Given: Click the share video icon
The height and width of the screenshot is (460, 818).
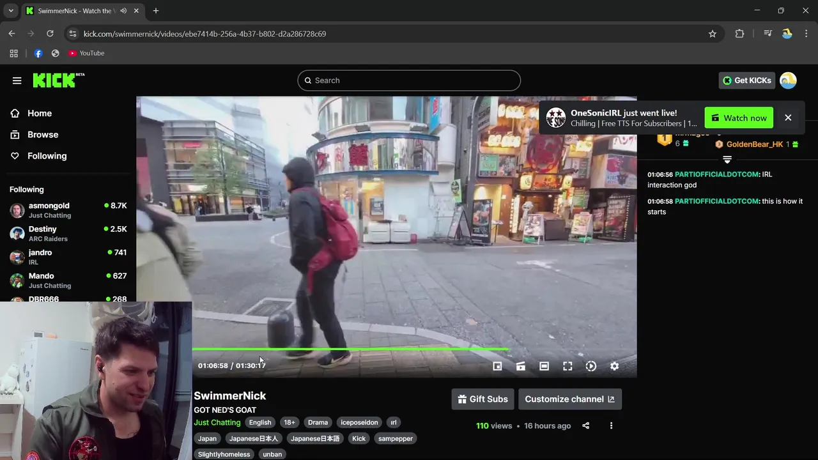Looking at the screenshot, I should pos(586,425).
